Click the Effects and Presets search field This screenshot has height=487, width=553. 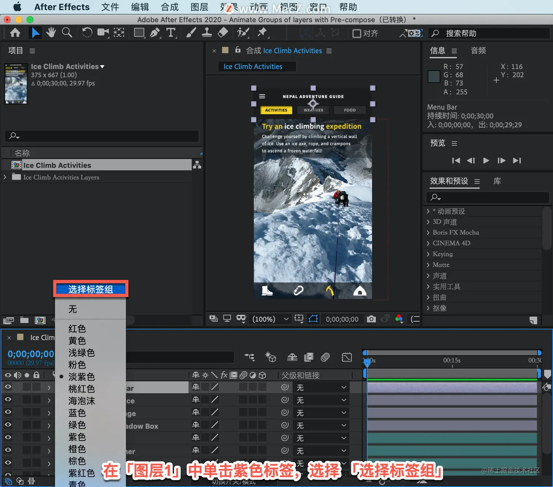[488, 197]
